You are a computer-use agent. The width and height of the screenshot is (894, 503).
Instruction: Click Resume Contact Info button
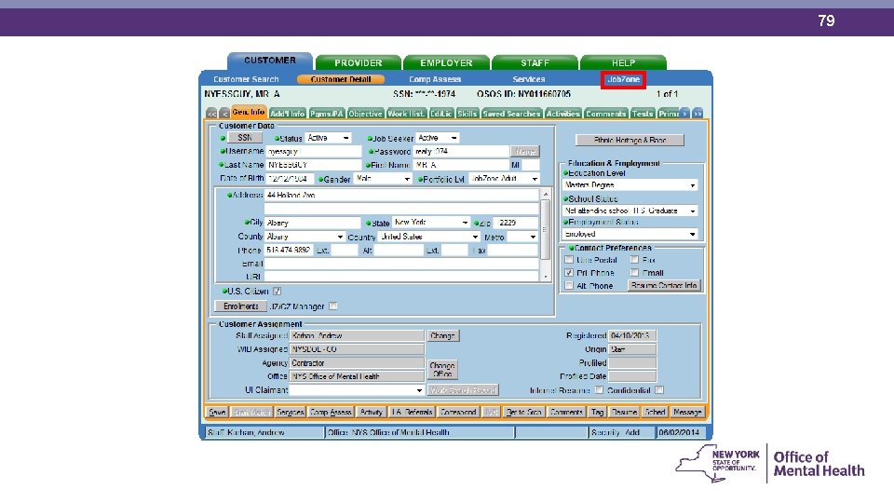click(664, 285)
